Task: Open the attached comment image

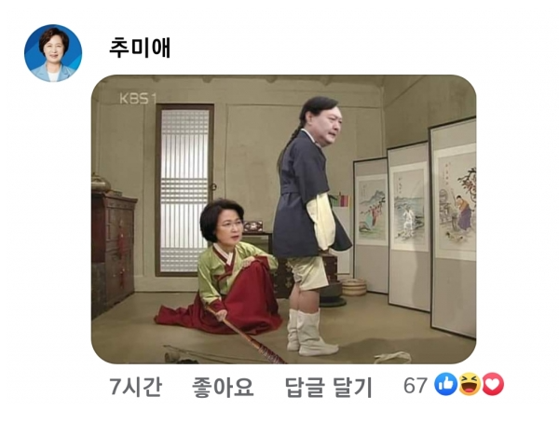Action: (283, 219)
